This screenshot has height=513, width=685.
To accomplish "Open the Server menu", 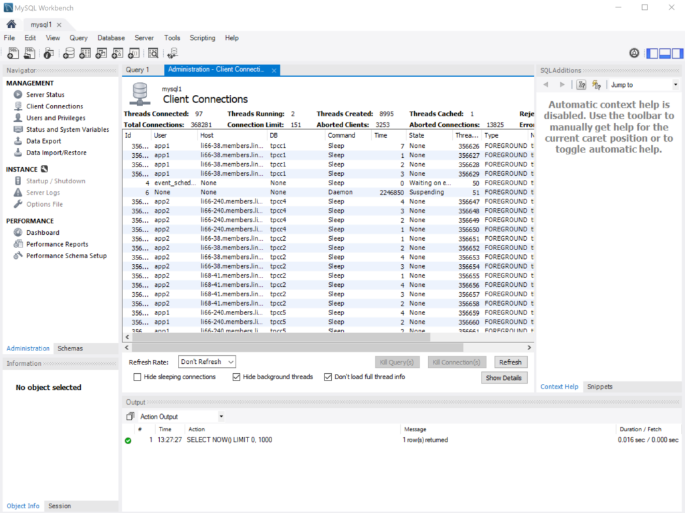I will tap(144, 38).
